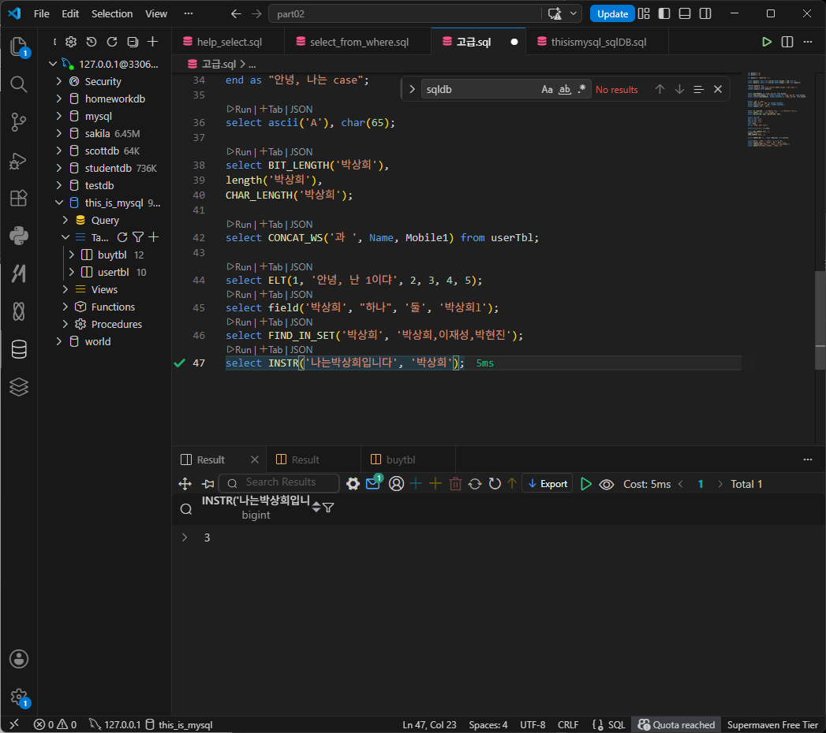This screenshot has height=733, width=826.
Task: Execute query with result toolbar play icon
Action: (586, 484)
